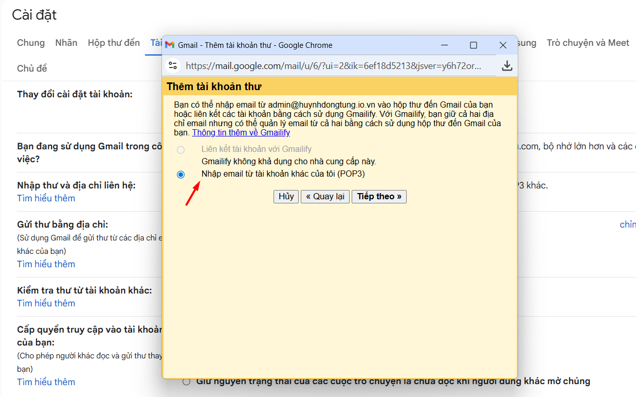Click the popup window title text

(256, 45)
